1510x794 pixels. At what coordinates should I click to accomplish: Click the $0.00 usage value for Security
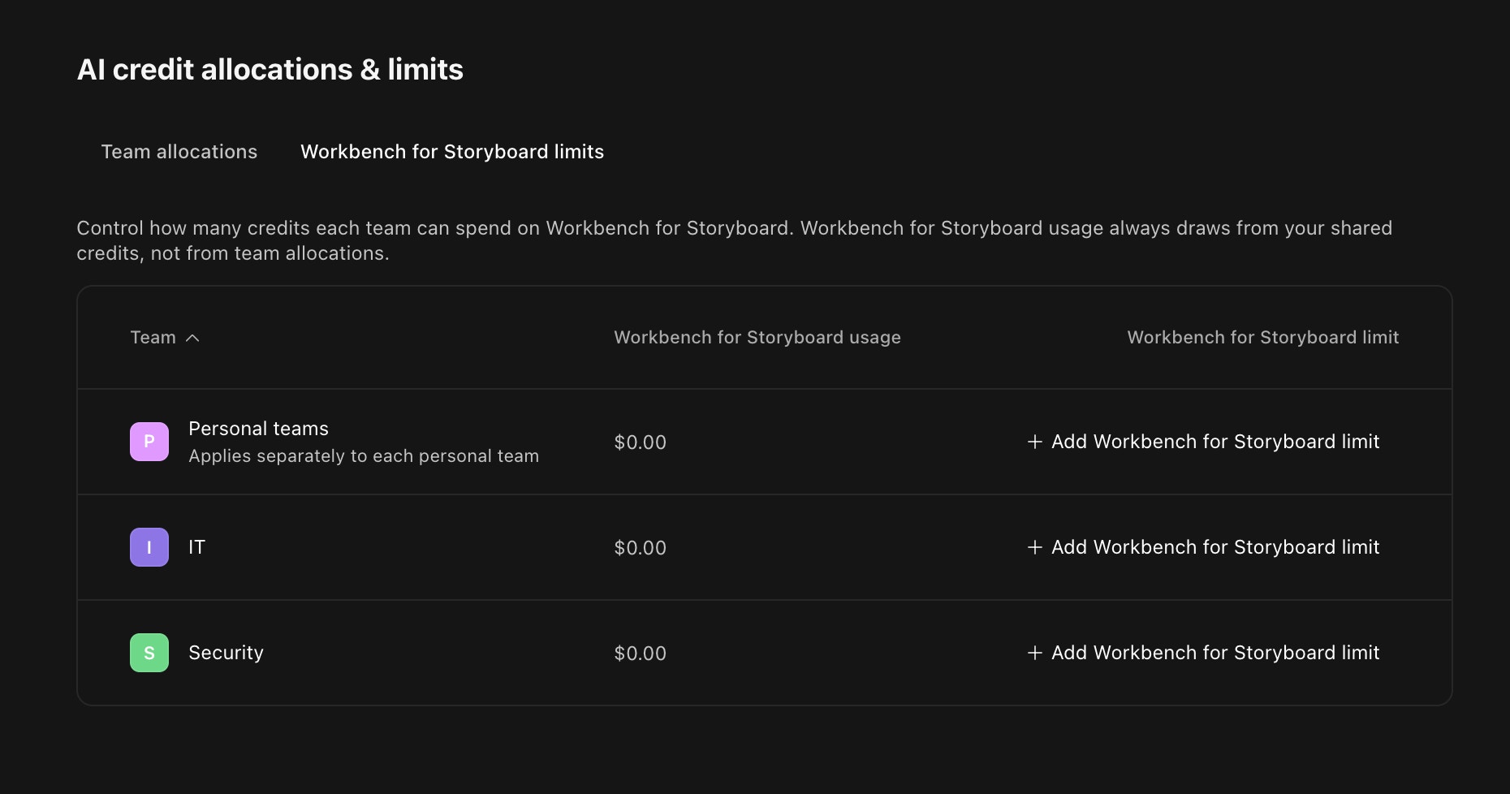coord(640,654)
